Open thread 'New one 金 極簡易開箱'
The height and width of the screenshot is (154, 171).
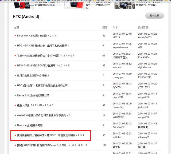pyautogui.click(x=30, y=125)
